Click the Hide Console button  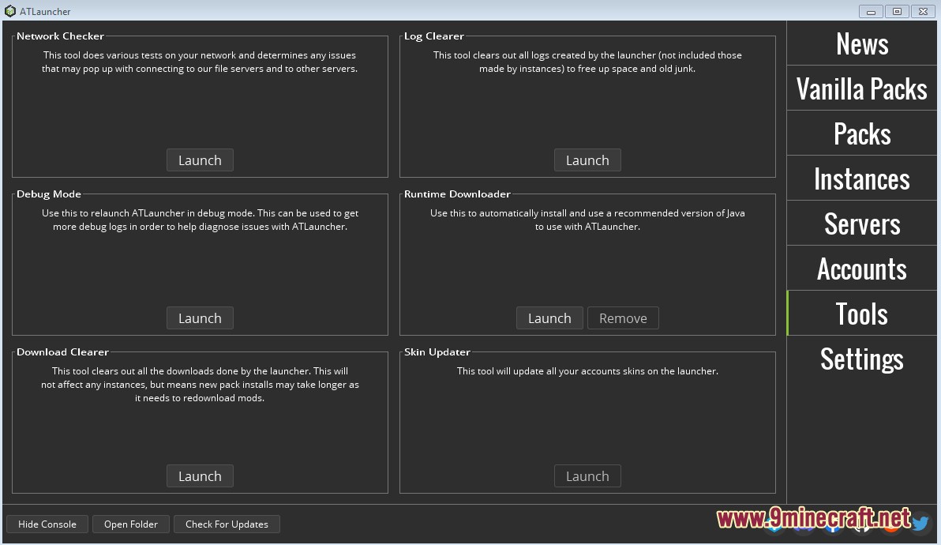point(47,524)
